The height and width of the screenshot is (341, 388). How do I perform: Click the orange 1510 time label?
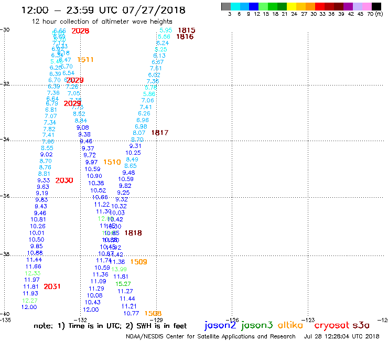coord(112,162)
